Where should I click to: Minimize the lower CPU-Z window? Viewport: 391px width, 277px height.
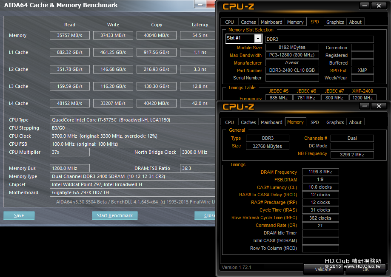(x=364, y=106)
